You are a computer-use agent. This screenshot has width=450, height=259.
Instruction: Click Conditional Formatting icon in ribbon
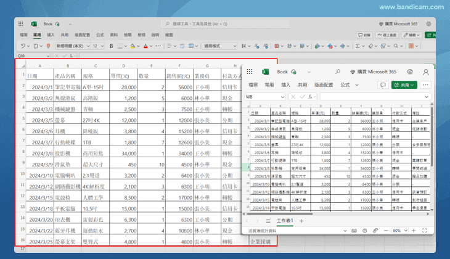click(x=277, y=46)
